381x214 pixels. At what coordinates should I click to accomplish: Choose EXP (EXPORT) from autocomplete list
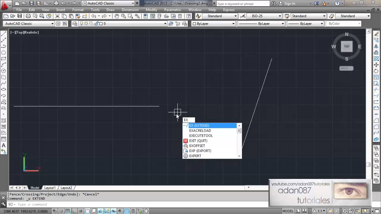[210, 151]
